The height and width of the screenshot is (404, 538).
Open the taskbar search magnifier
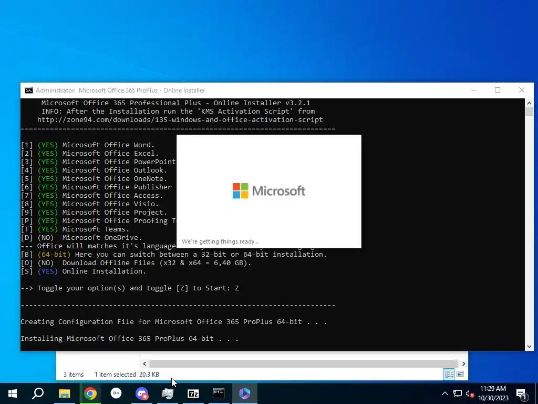38,393
